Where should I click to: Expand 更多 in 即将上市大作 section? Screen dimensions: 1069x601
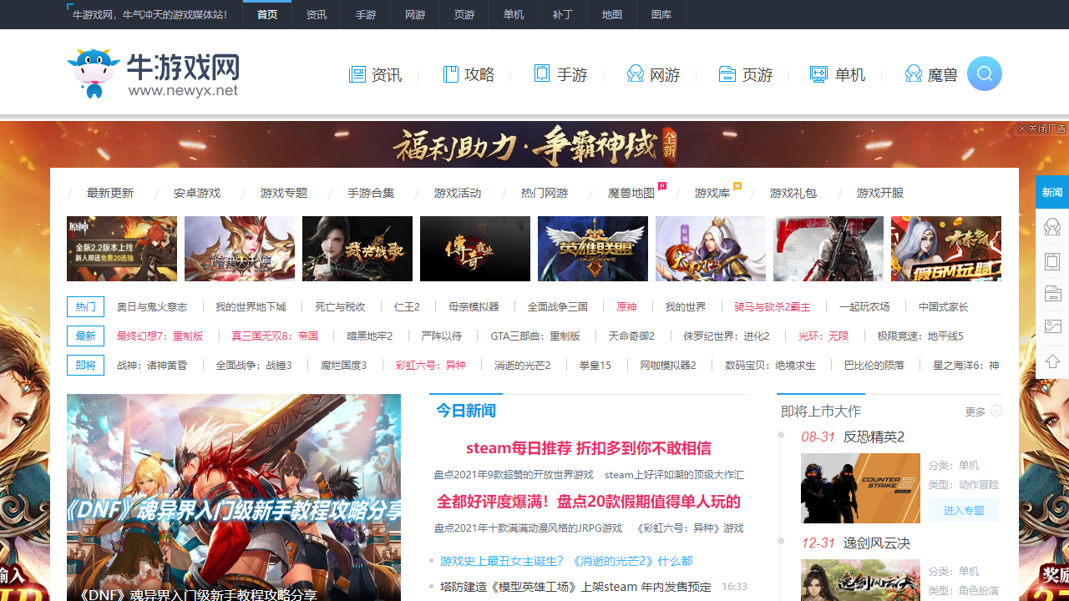click(983, 412)
